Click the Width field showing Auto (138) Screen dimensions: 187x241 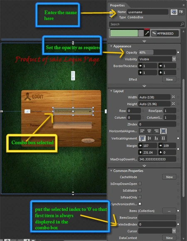coord(154,97)
